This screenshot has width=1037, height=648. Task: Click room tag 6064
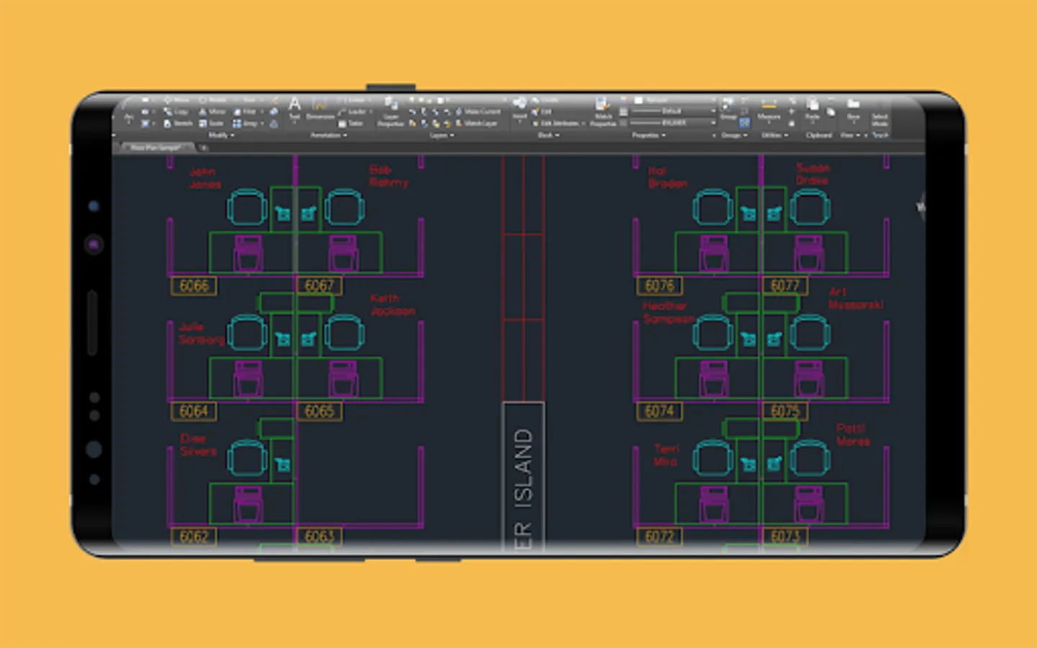(x=194, y=411)
